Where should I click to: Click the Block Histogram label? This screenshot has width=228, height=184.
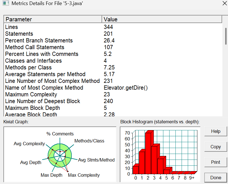pyautogui.click(x=160, y=122)
